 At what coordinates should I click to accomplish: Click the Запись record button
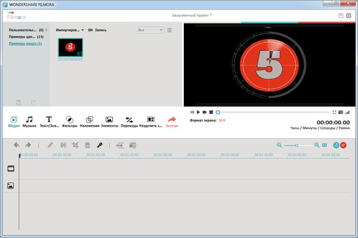(x=97, y=30)
